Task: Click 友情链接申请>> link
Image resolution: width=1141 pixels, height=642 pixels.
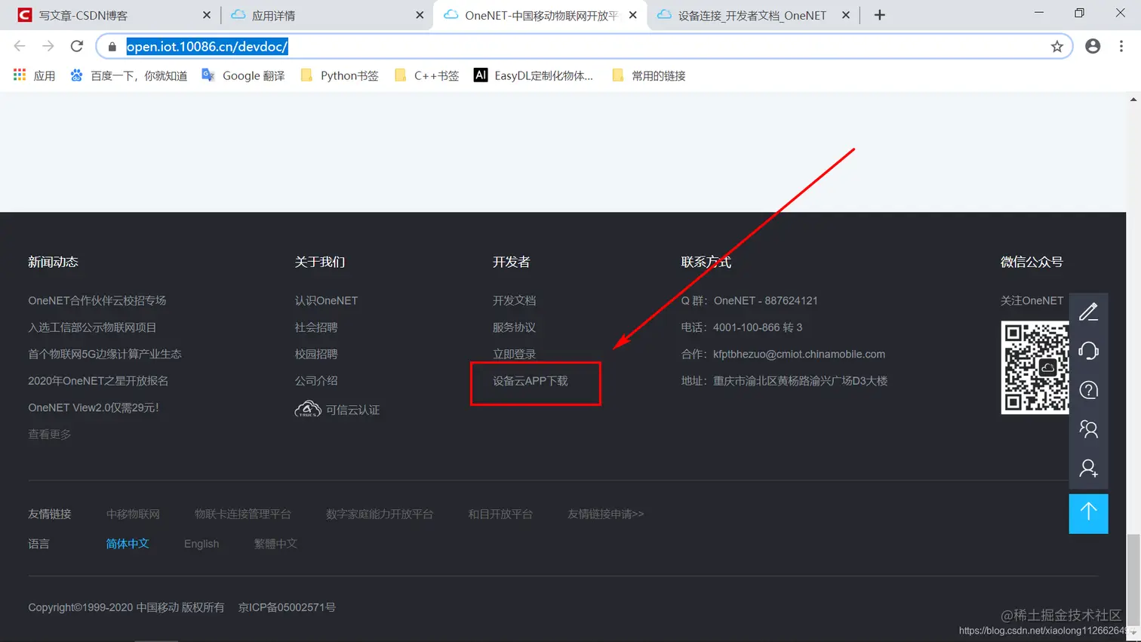Action: (606, 514)
